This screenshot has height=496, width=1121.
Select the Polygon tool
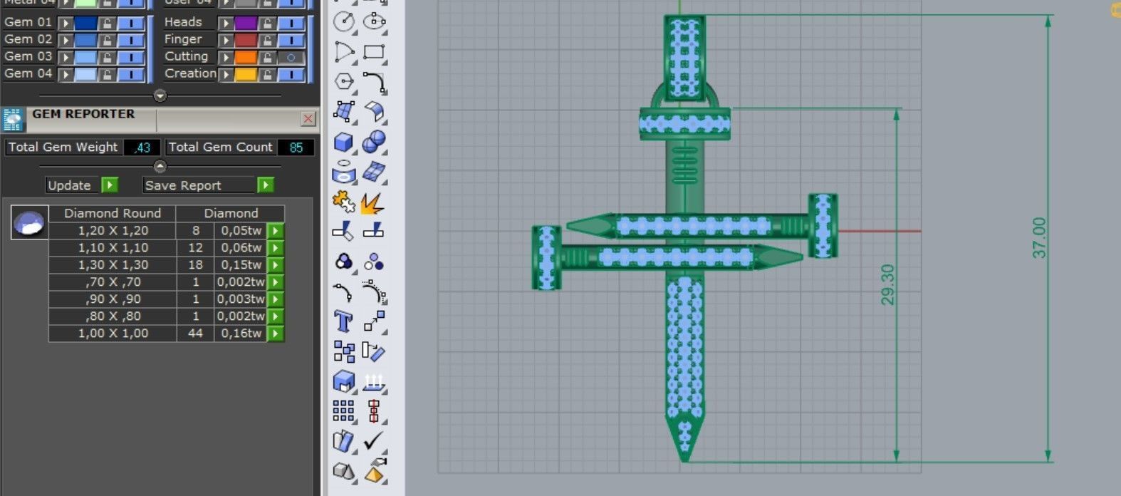coord(344,82)
